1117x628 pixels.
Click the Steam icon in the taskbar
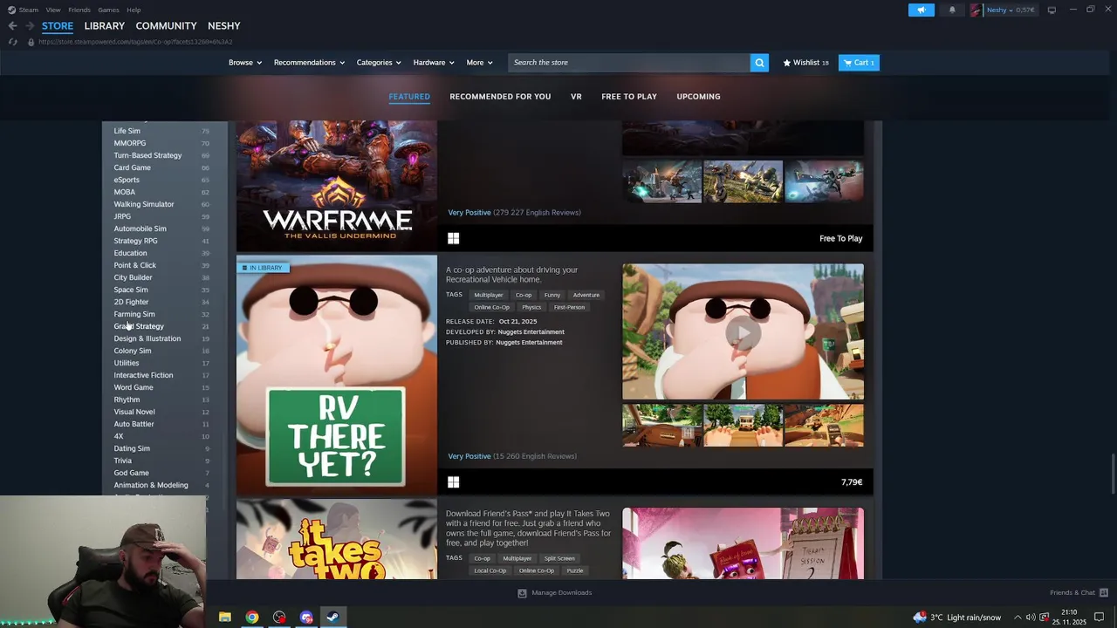[332, 618]
